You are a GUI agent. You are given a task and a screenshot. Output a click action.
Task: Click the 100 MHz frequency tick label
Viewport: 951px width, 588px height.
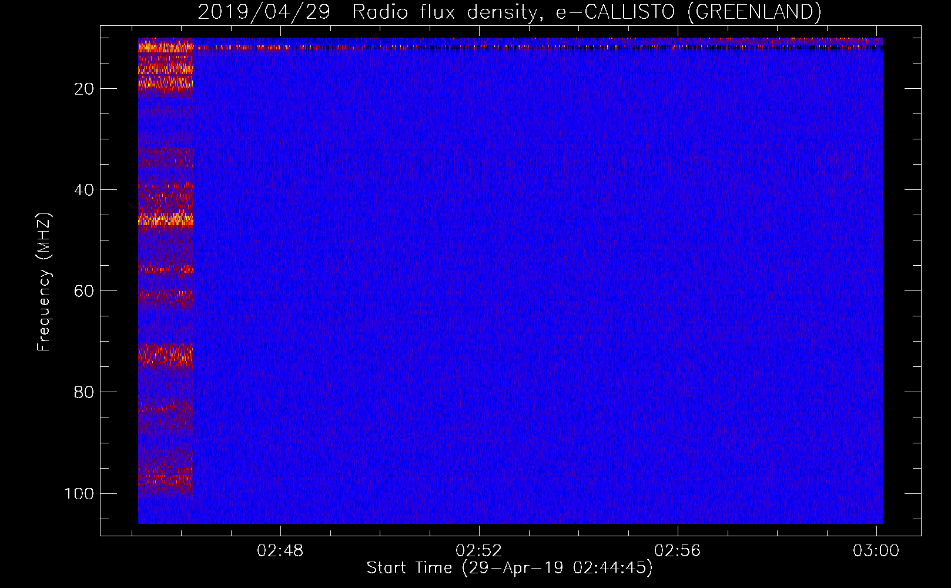click(79, 493)
